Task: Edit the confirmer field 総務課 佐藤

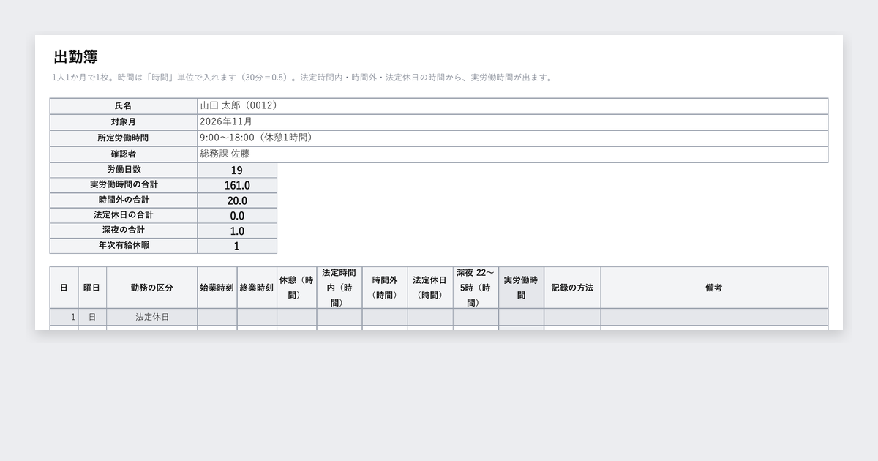Action: click(513, 154)
